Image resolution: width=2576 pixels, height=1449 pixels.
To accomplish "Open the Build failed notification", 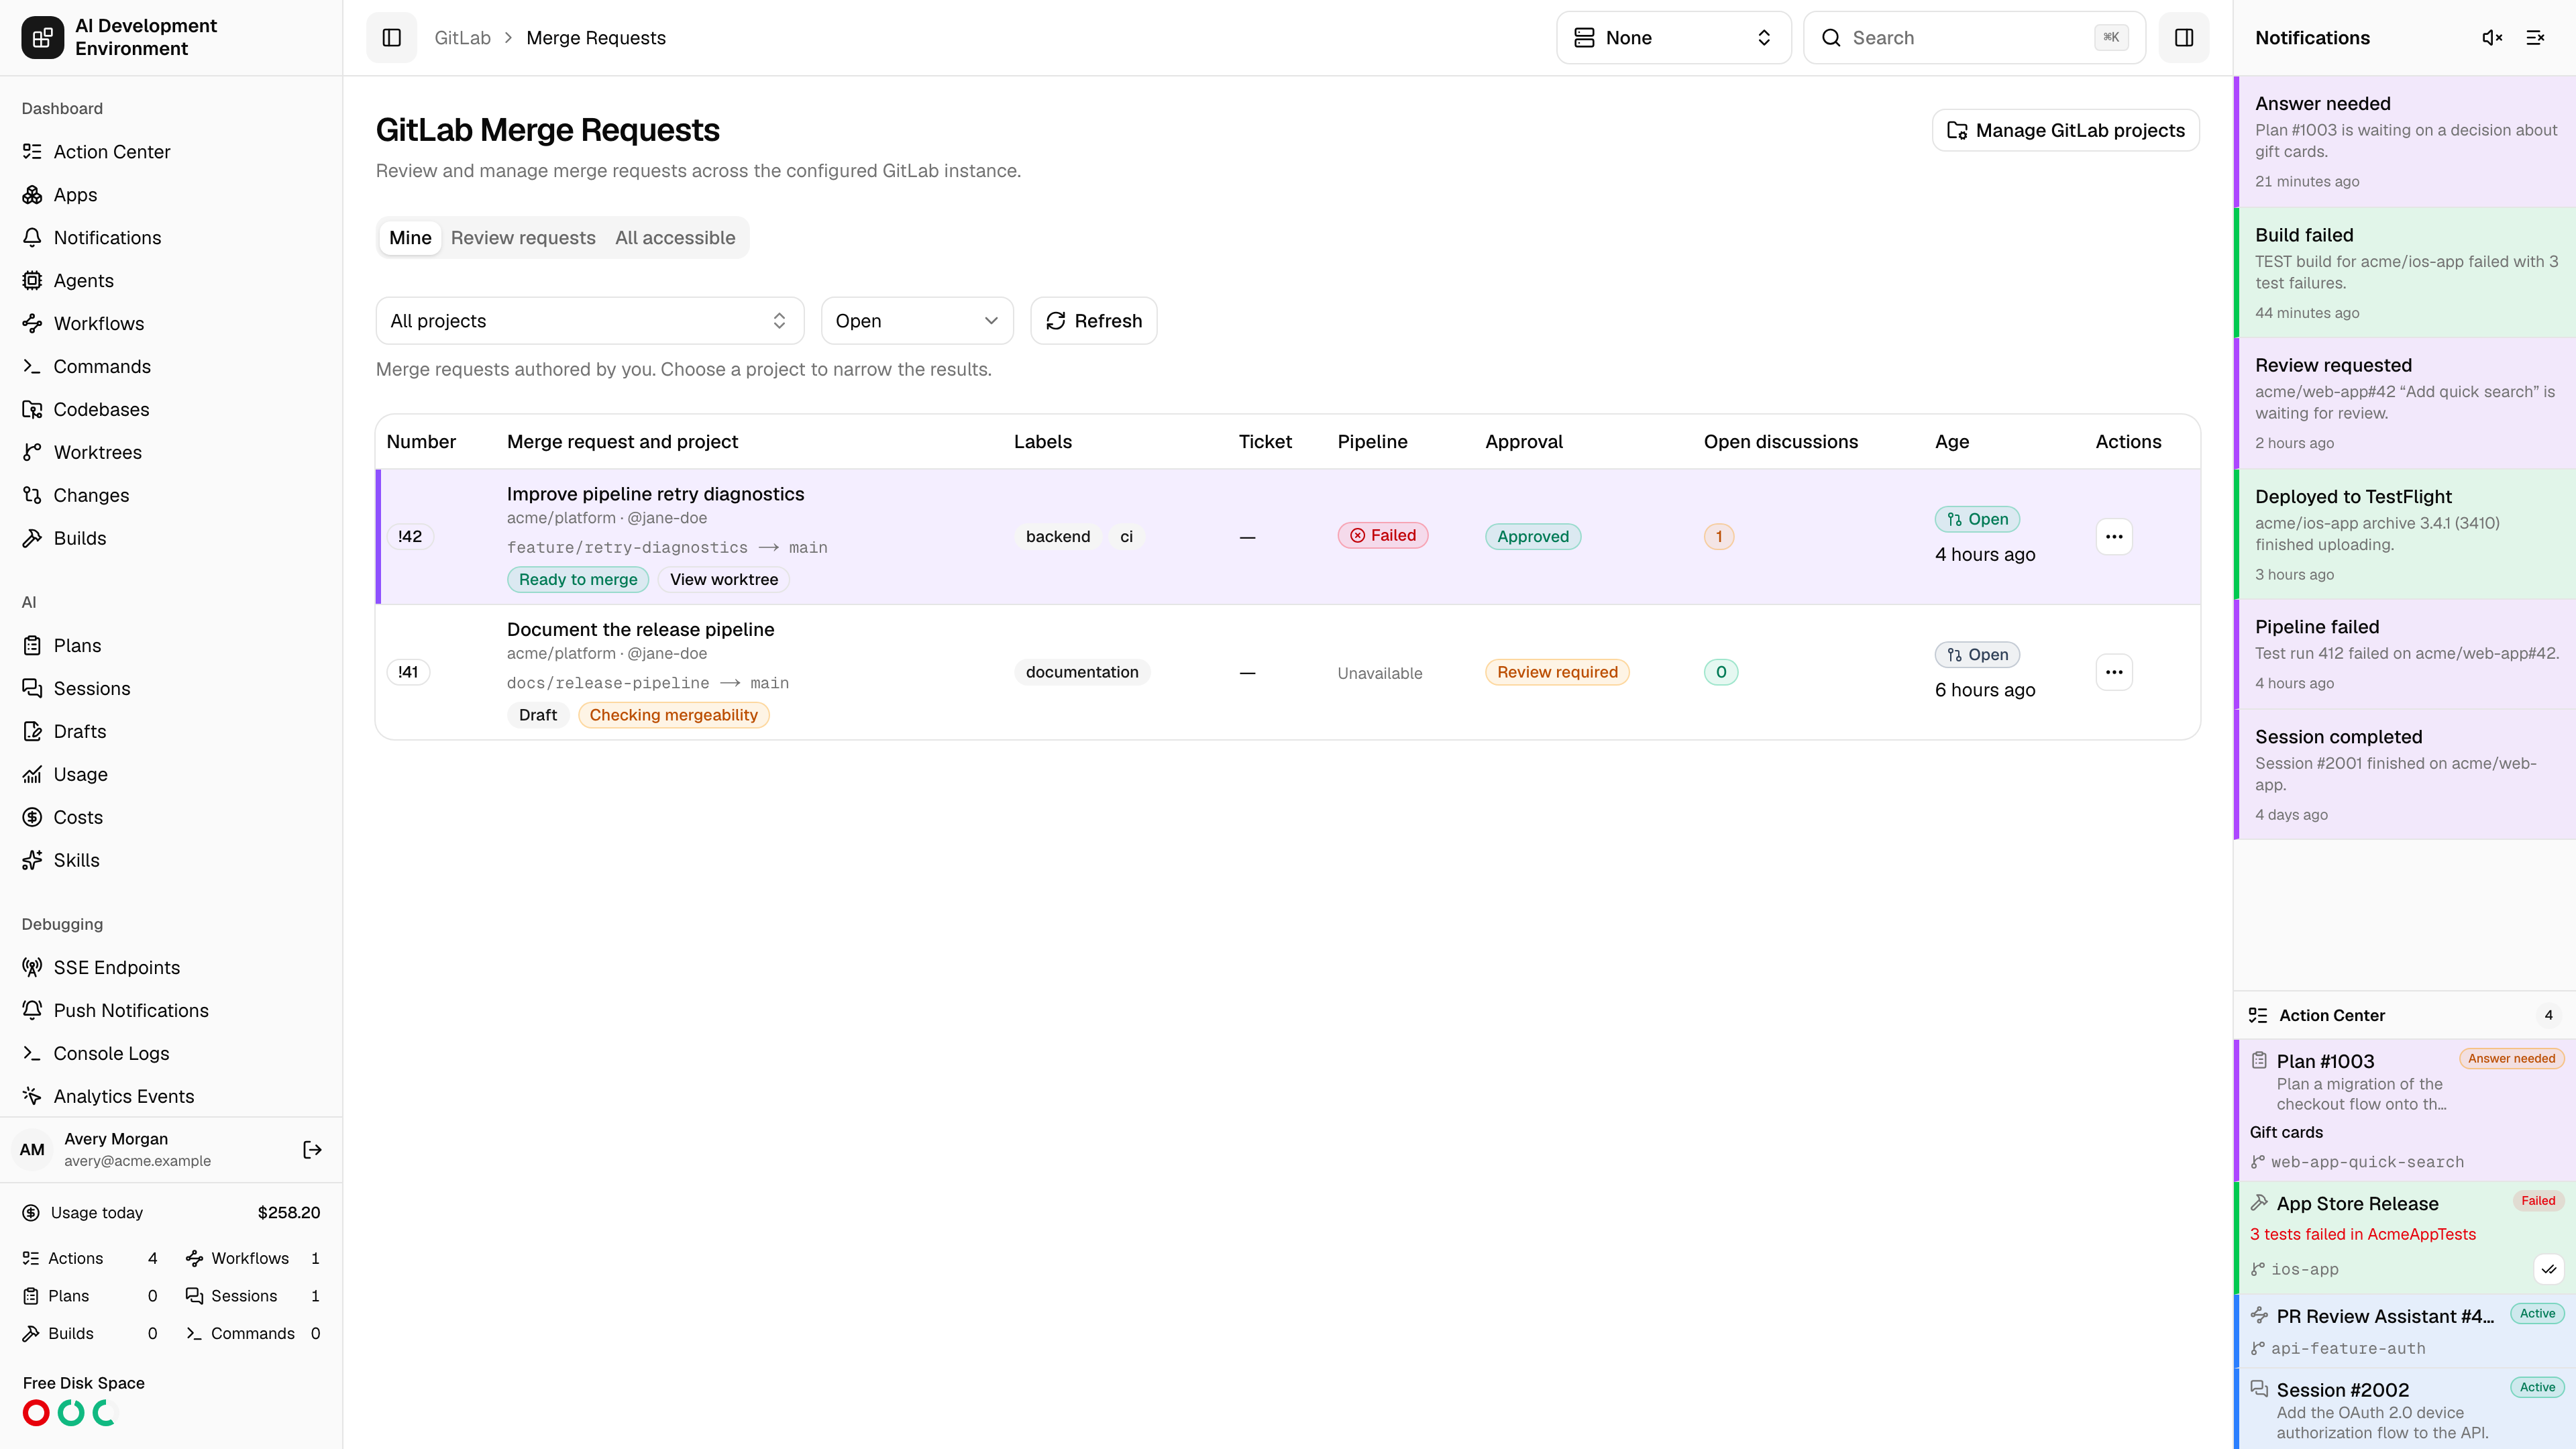I will [2404, 273].
